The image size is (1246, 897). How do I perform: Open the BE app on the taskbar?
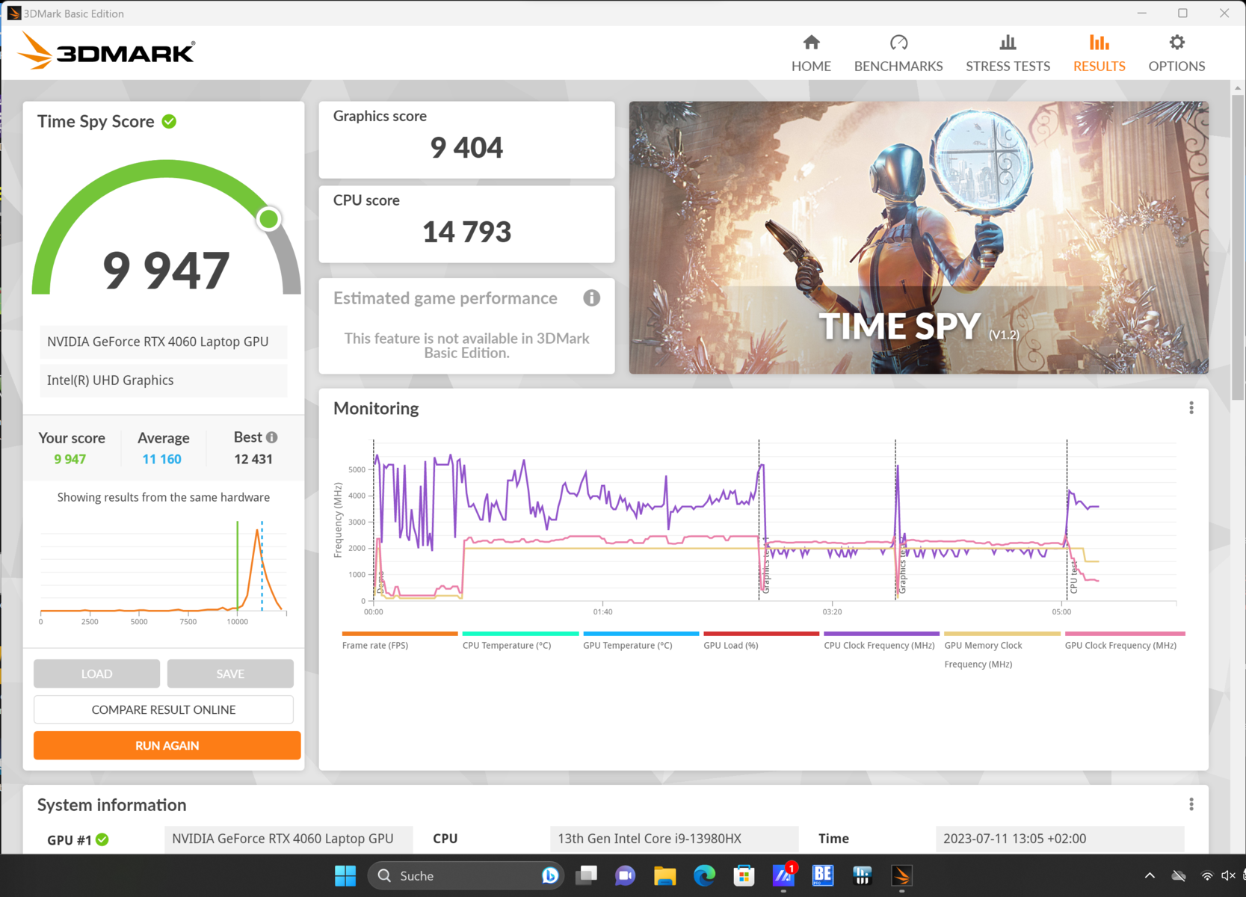coord(823,875)
